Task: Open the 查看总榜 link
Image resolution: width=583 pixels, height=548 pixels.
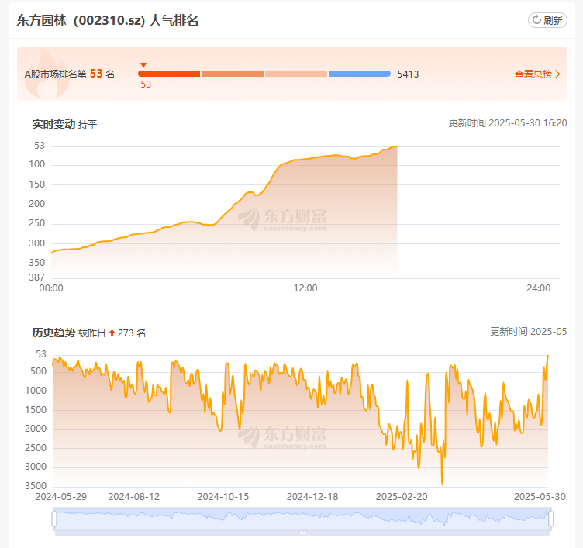Action: click(537, 74)
